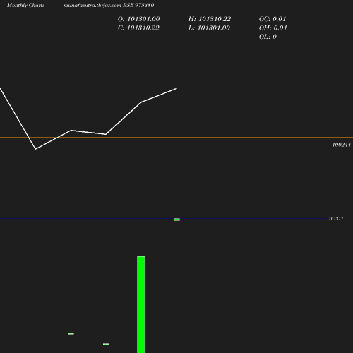Click the tall green volume bar
Screen dimensions: 353x353
click(141, 304)
